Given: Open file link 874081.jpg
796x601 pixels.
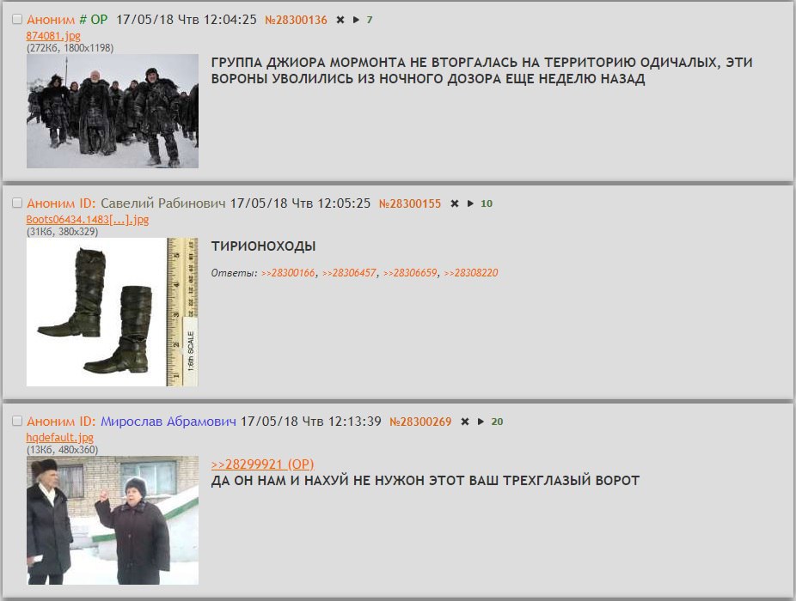Looking at the screenshot, I should pyautogui.click(x=53, y=35).
